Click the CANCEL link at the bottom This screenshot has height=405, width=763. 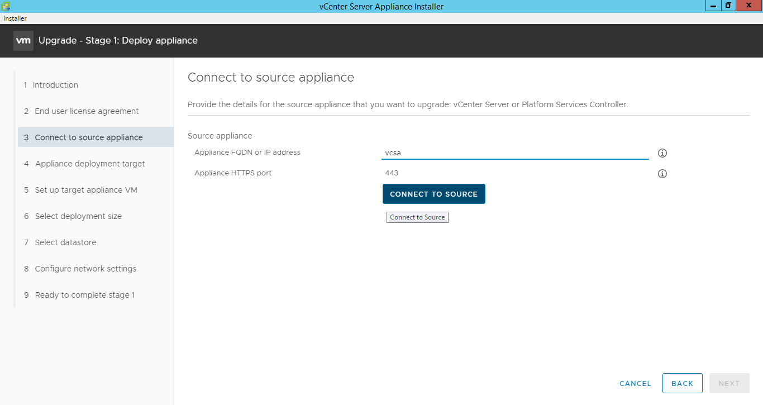[x=635, y=383]
